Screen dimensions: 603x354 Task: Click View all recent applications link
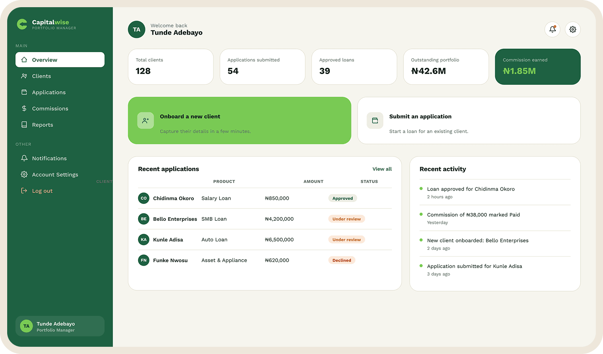[x=382, y=169]
